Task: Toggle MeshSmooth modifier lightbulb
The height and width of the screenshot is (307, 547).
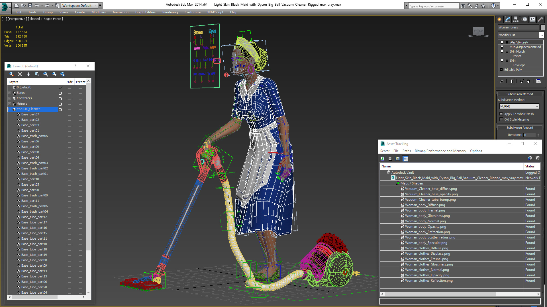Action: [502, 42]
